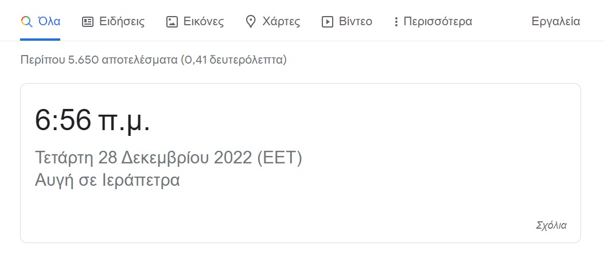Image resolution: width=604 pixels, height=262 pixels.
Task: Select the Όλα tab label
Action: 49,22
